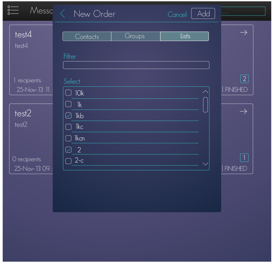Check the 10k list checkbox
Viewport: 274px width, 263px height.
tap(68, 93)
